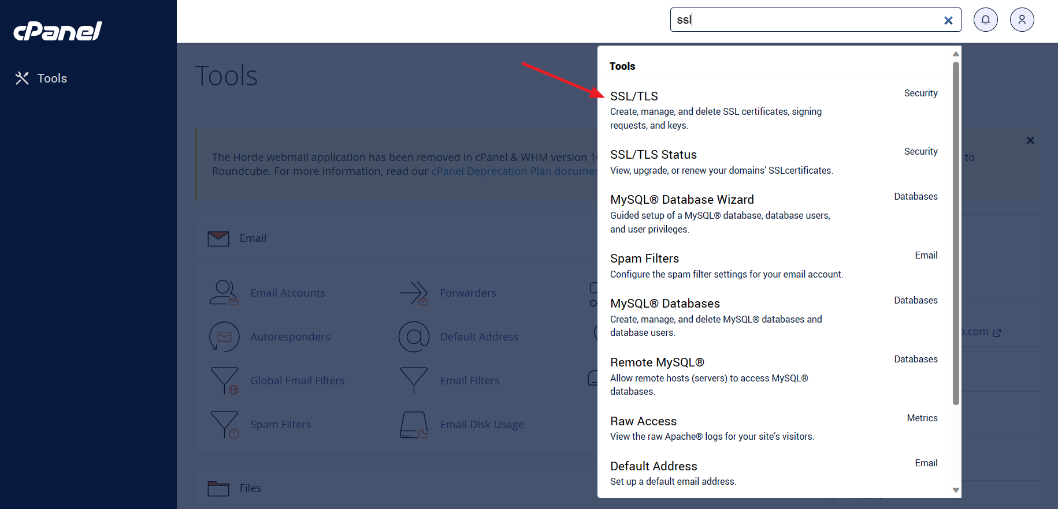Click the Autoresponders icon
Screen dimensions: 1058x509
[224, 337]
